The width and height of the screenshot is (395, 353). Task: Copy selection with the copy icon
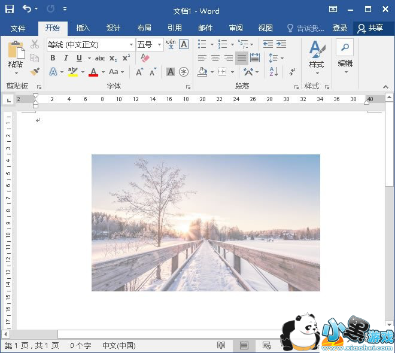point(35,58)
